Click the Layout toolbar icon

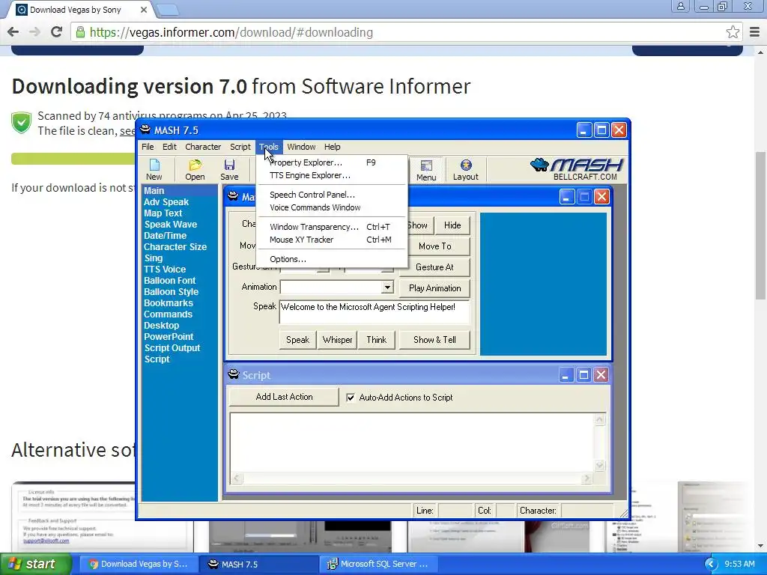click(465, 170)
